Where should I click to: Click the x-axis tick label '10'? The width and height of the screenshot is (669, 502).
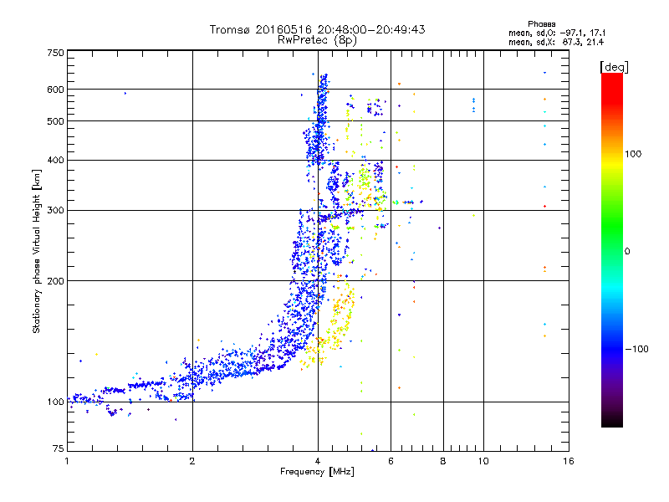click(483, 461)
